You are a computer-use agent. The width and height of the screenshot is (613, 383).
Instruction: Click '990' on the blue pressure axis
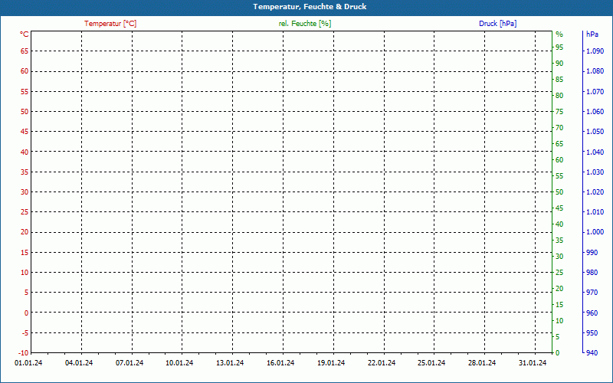tap(592, 253)
